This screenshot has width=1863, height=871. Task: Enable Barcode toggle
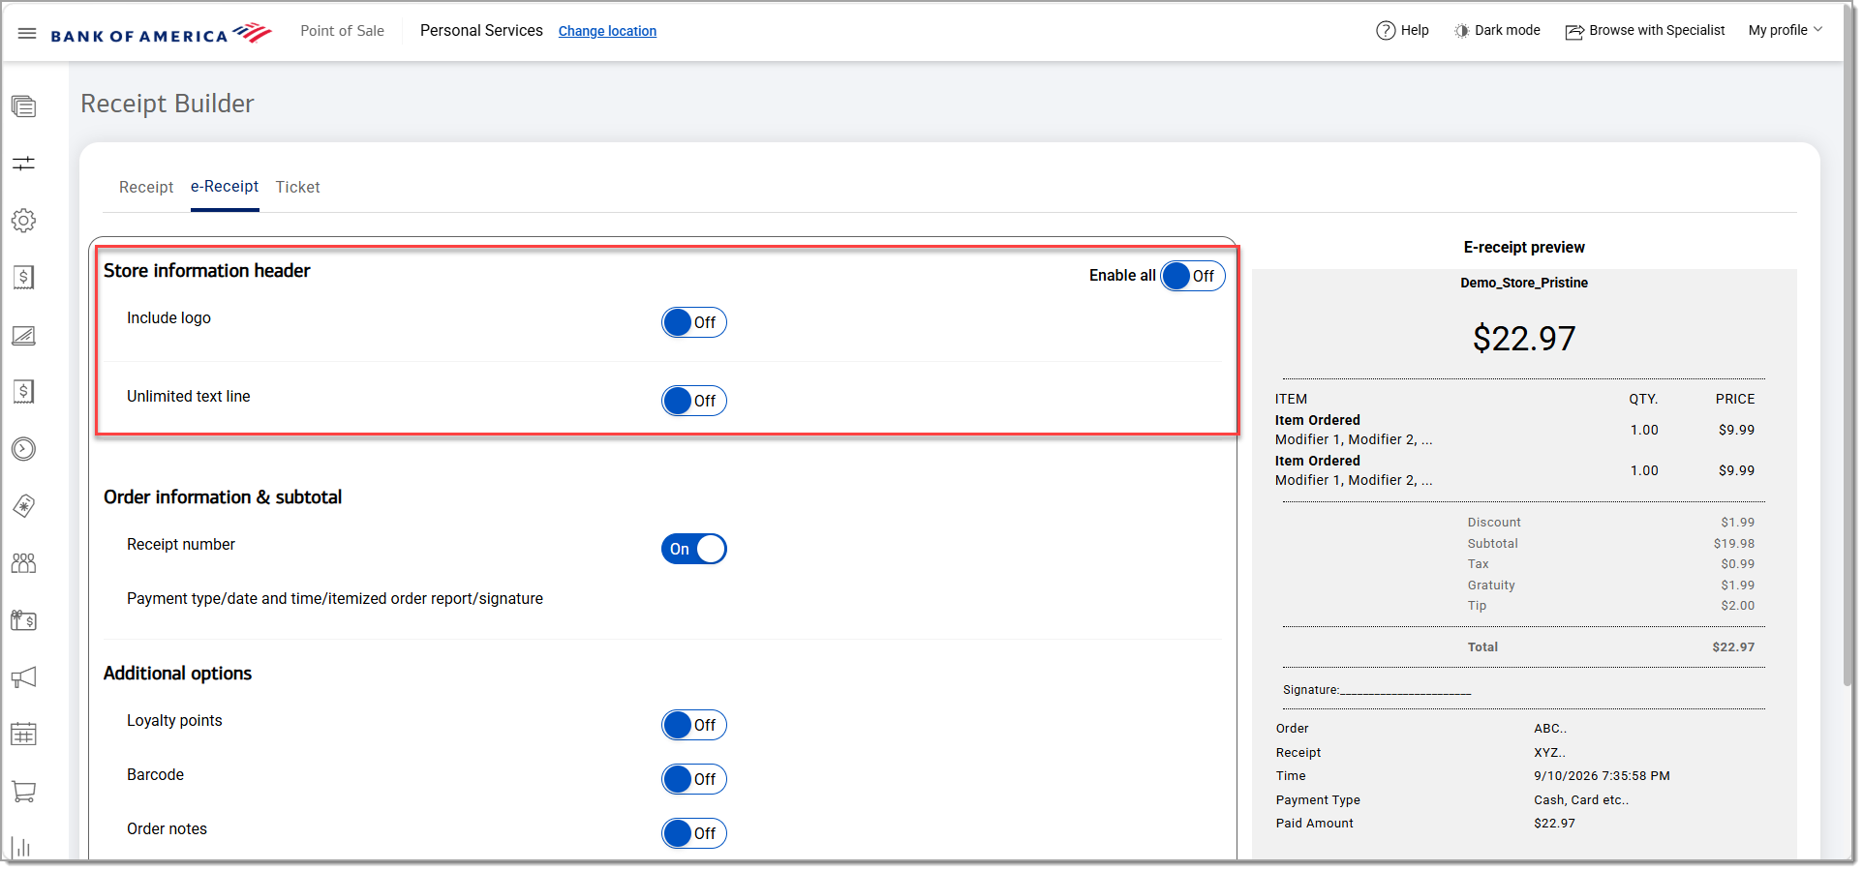click(694, 779)
